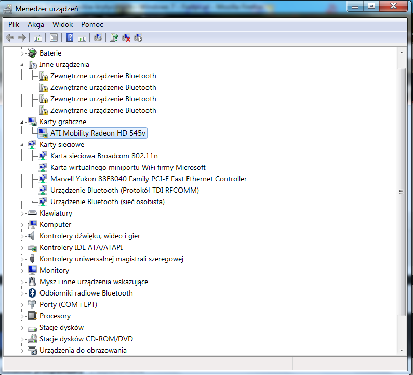This screenshot has width=413, height=375.
Task: Click the Komputer category icon
Action: click(x=32, y=224)
